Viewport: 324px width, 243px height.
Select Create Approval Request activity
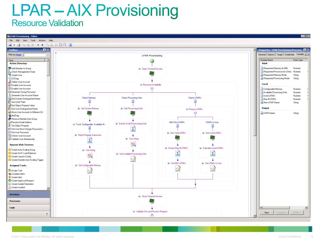pos(21,181)
